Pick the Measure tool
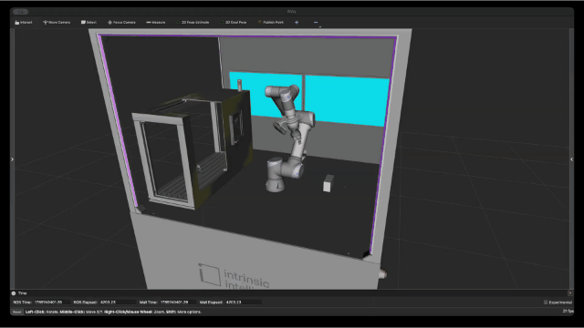Screen dimensions: 584x328 point(156,22)
